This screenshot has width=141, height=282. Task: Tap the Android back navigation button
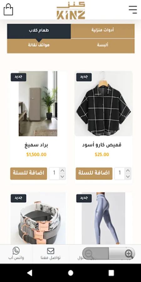point(29,273)
